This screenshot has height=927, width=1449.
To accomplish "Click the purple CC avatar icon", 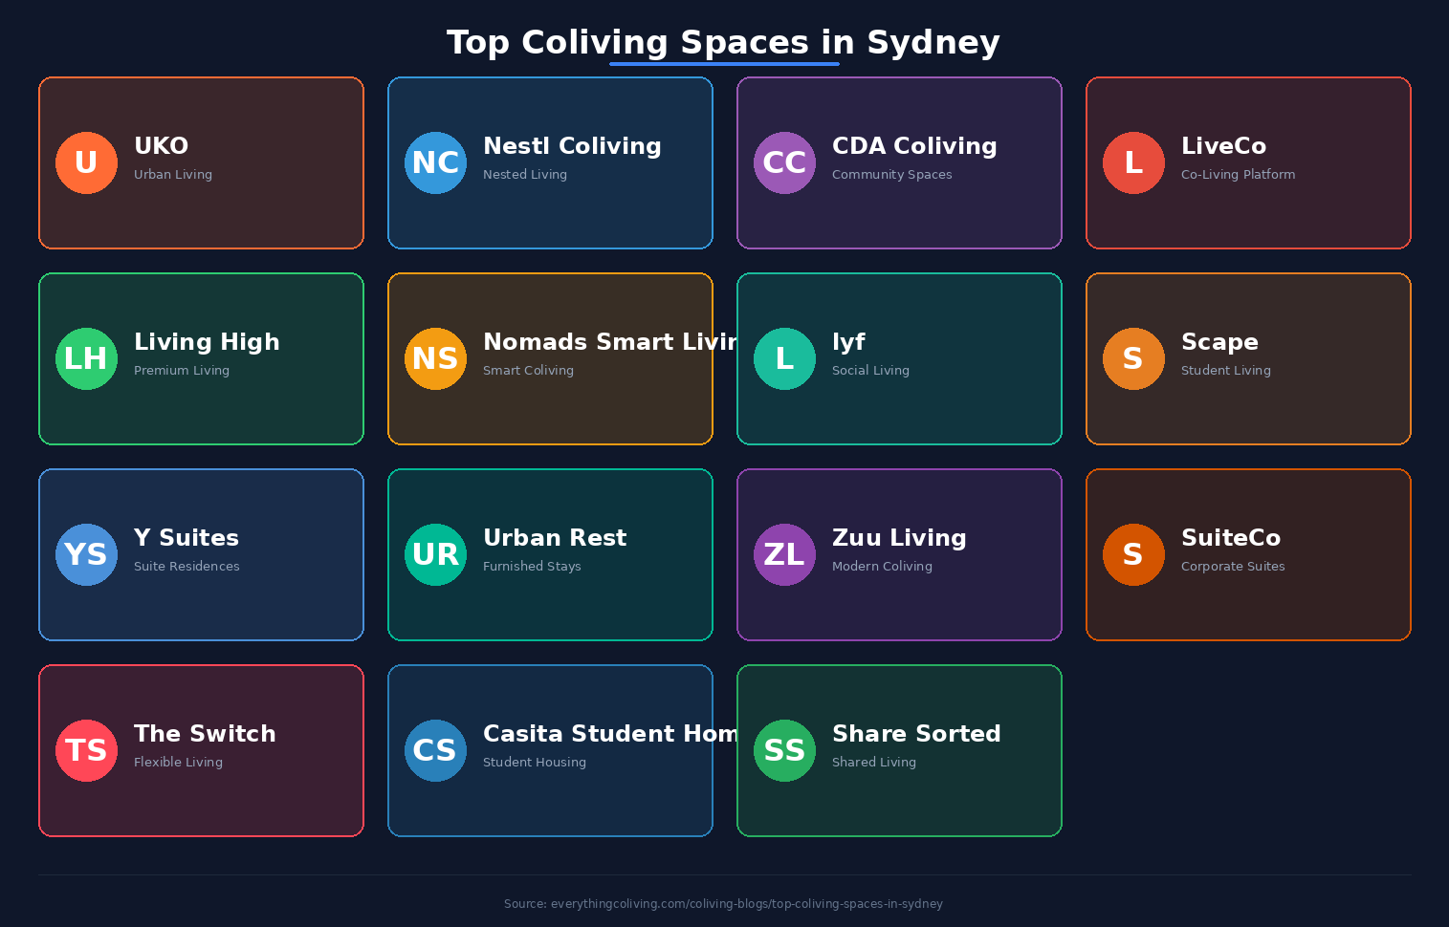I will [x=784, y=162].
